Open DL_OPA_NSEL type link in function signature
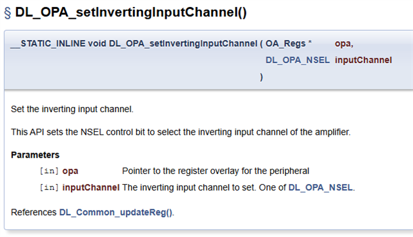Viewport: 413px width, 237px height. click(297, 60)
